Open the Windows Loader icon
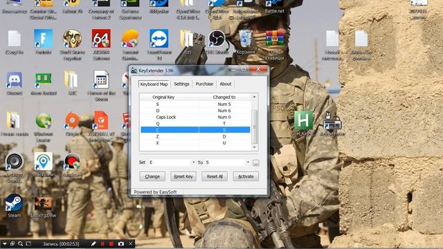 point(43,122)
